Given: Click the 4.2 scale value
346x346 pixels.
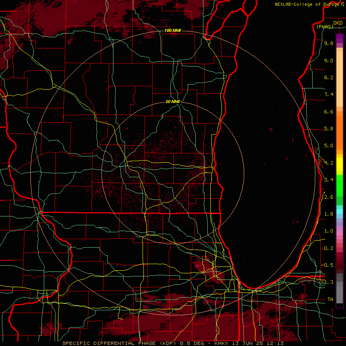Looking at the screenshot, I should tap(329, 163).
